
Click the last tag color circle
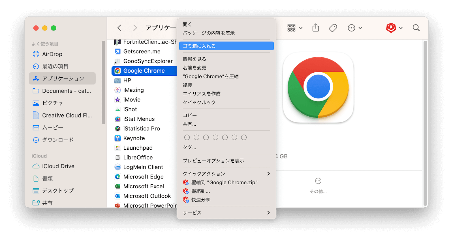[244, 138]
